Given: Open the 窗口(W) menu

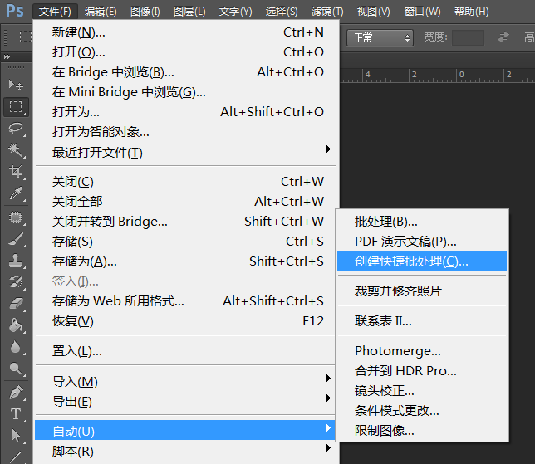Looking at the screenshot, I should pos(422,12).
